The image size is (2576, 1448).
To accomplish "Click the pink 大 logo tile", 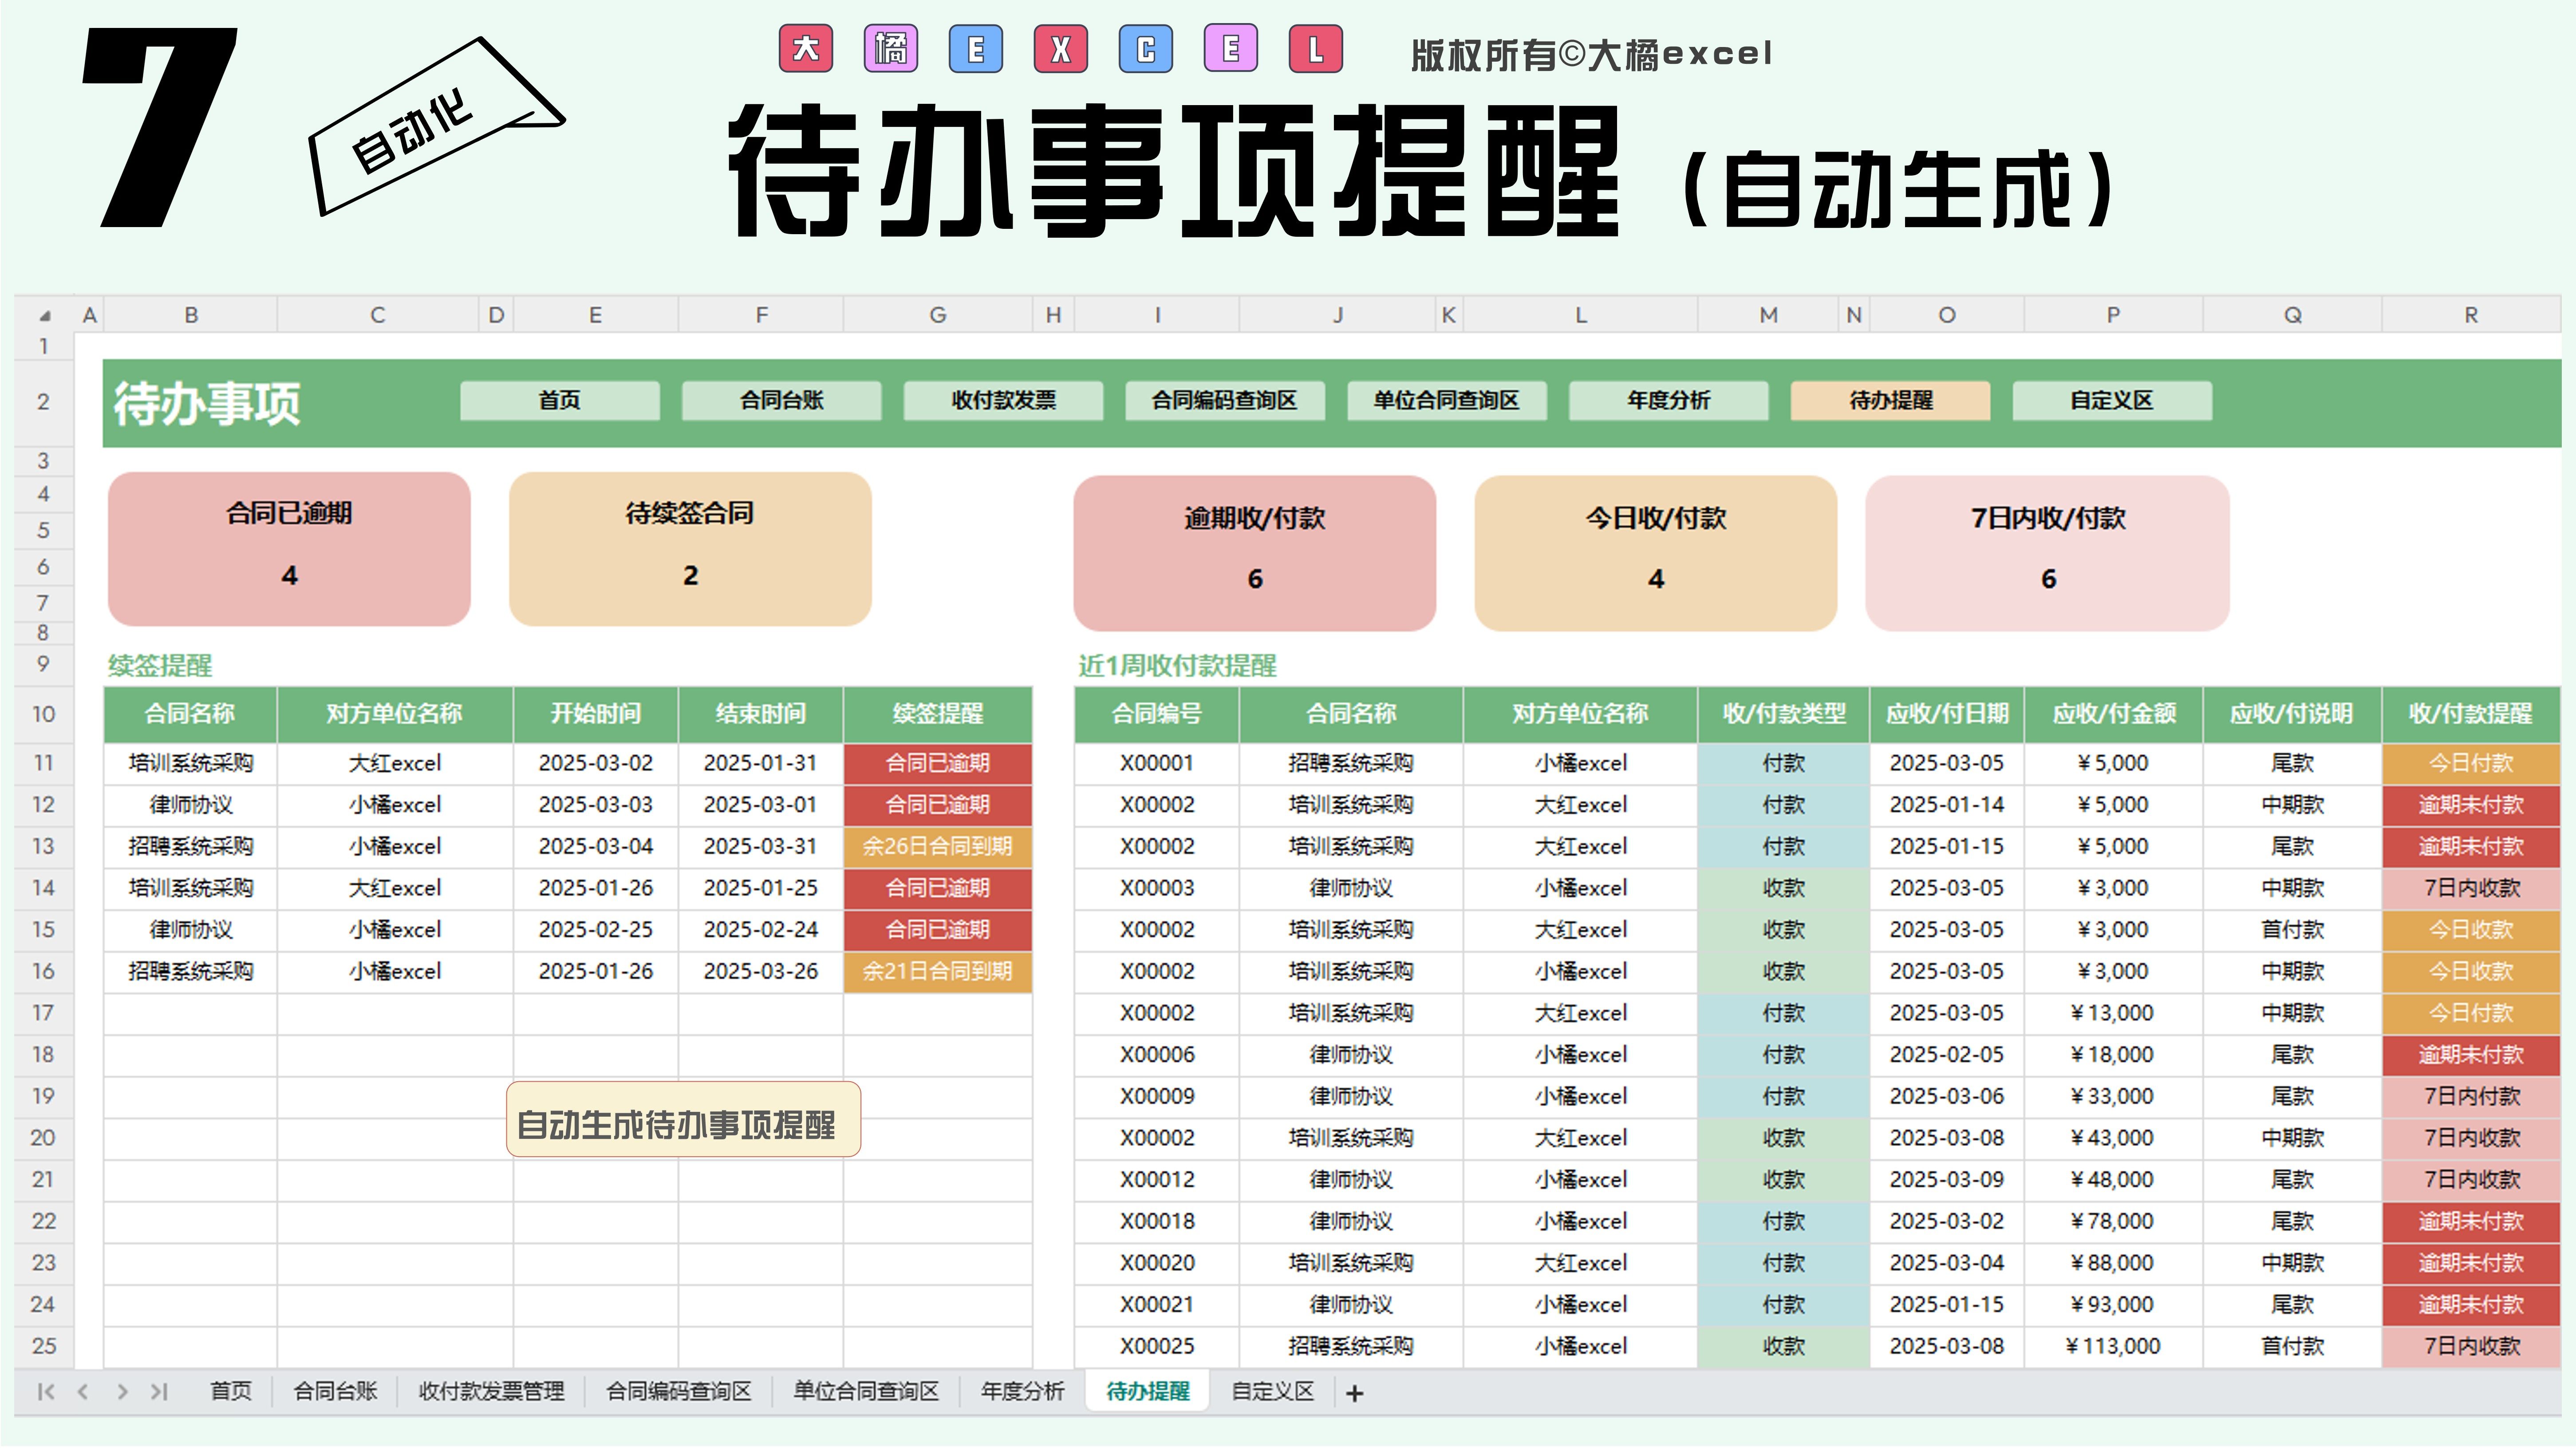I will 805,49.
